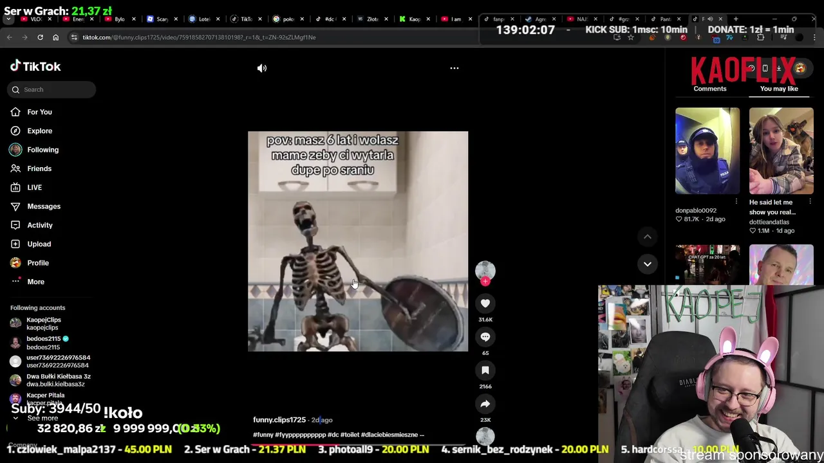Reload the page

(x=40, y=37)
